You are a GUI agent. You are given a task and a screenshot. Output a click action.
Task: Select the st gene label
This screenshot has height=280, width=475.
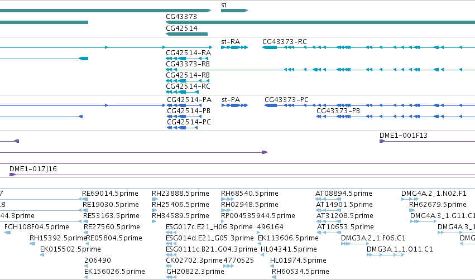pyautogui.click(x=224, y=5)
